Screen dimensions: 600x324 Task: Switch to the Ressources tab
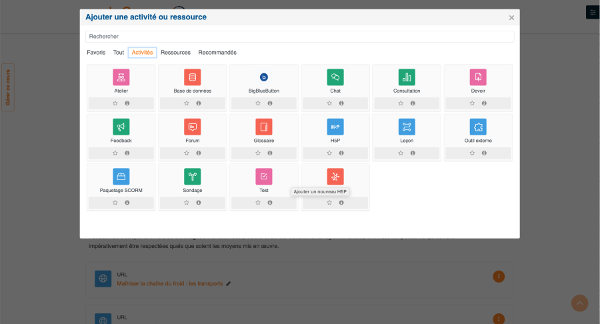point(175,53)
